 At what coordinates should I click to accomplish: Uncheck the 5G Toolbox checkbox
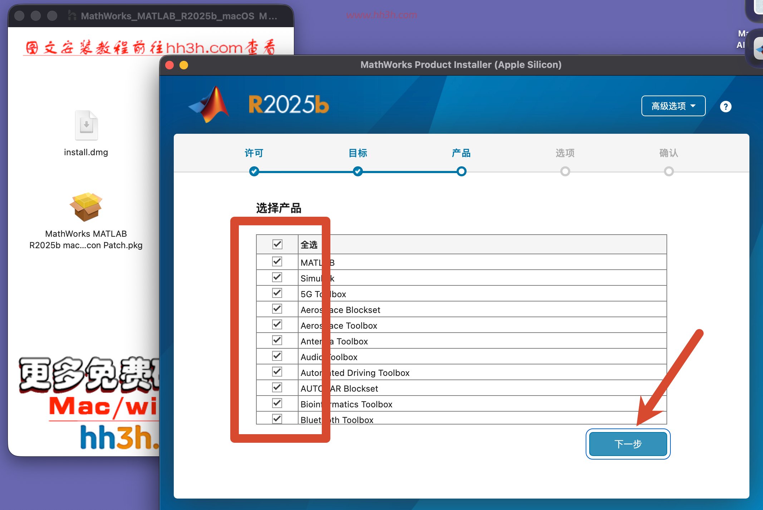pyautogui.click(x=277, y=293)
